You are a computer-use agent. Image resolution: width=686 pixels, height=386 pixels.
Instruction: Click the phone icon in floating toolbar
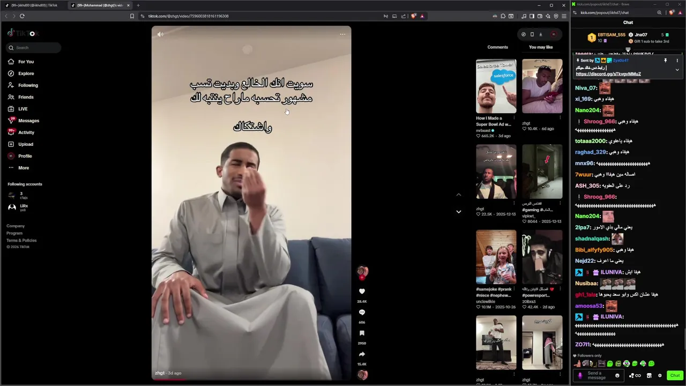click(532, 34)
